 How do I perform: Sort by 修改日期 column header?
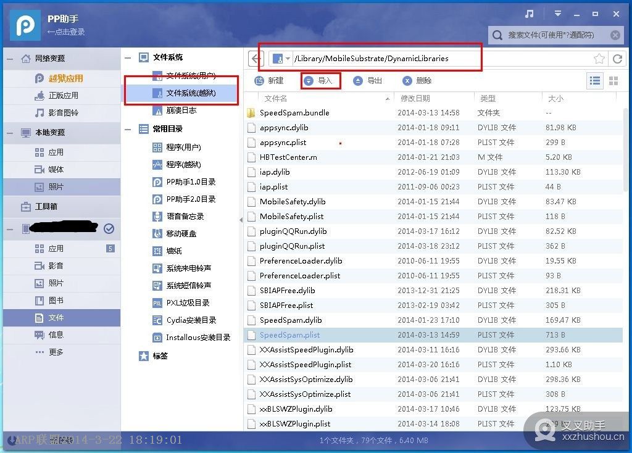tap(415, 98)
